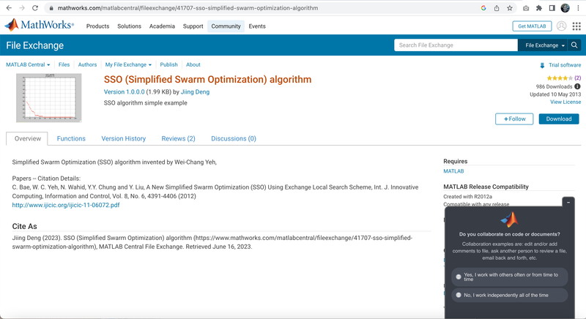Screen dimensions: 586x319
Task: Open the File Exchange search scope dropdown
Action: click(x=544, y=45)
